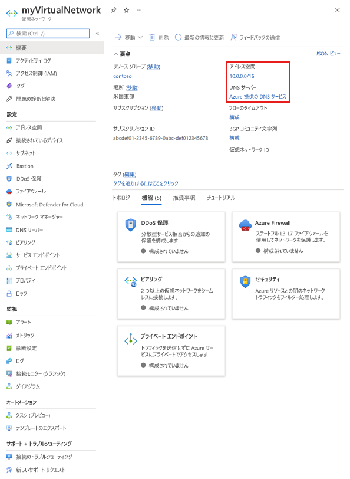Click 移動 link beside リソース グループ

(x=154, y=67)
